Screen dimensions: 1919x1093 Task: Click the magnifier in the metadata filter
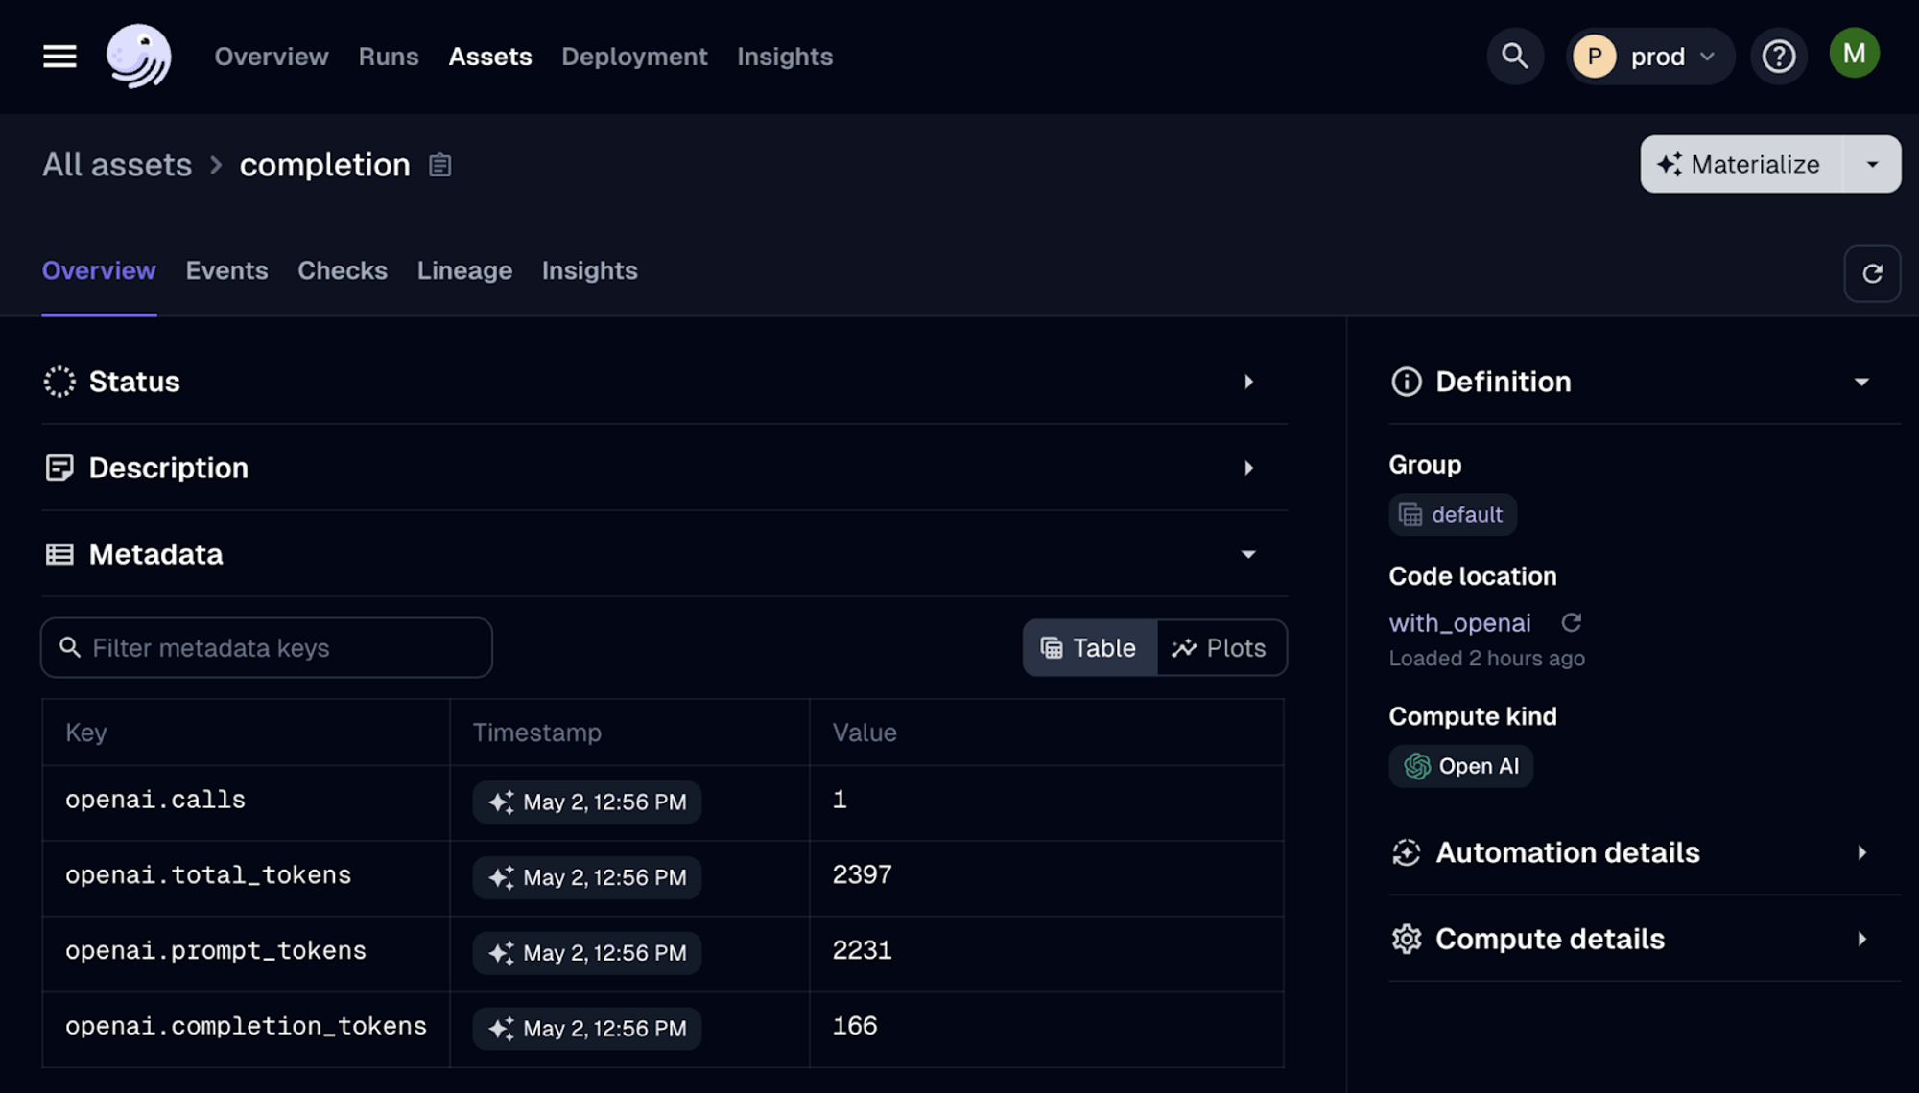point(70,647)
